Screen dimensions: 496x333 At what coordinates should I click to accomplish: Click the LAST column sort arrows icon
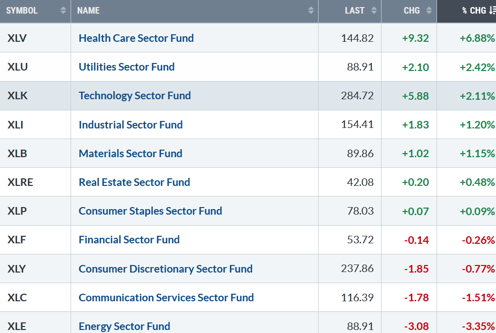[x=374, y=11]
